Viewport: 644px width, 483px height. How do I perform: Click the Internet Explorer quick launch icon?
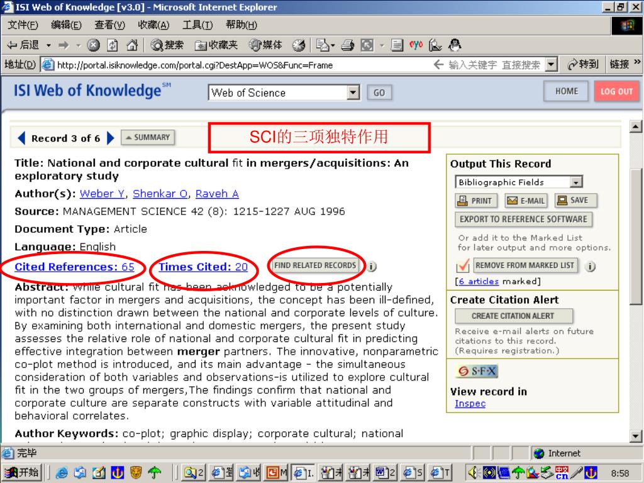click(x=62, y=473)
